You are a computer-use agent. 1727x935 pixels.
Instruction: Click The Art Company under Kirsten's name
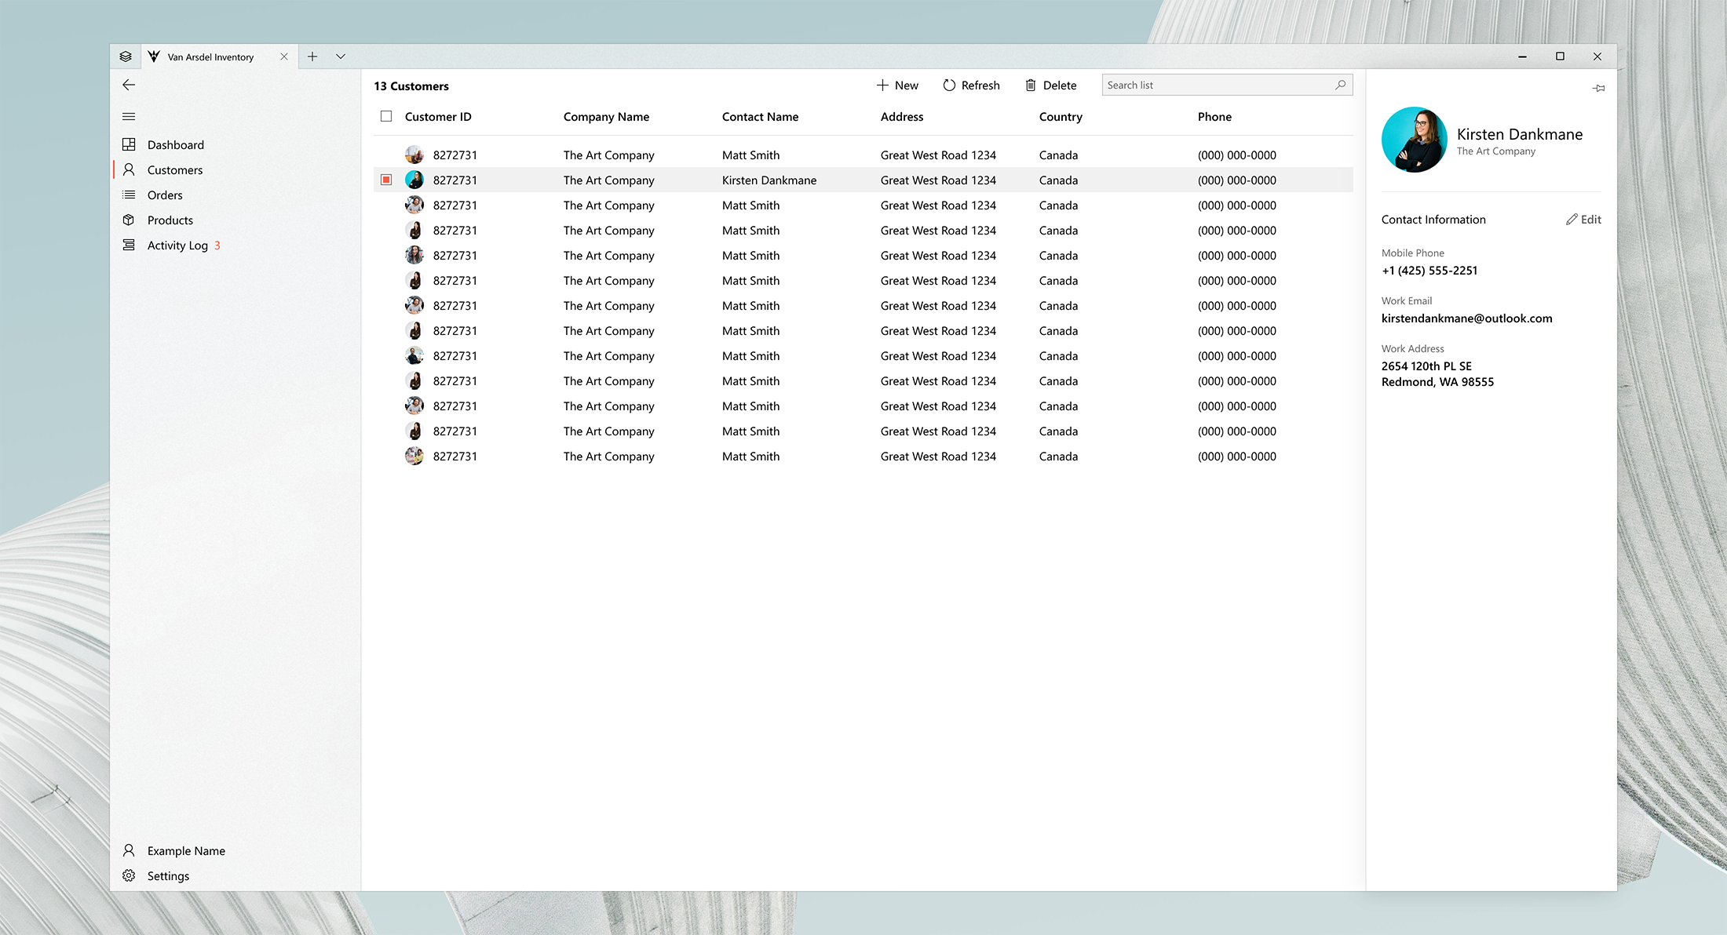[1496, 151]
